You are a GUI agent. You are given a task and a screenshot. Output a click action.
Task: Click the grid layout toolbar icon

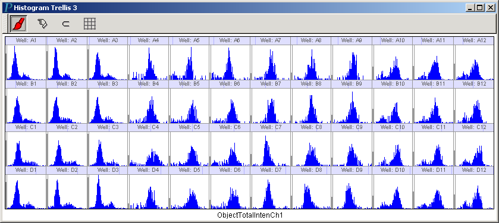click(x=90, y=24)
